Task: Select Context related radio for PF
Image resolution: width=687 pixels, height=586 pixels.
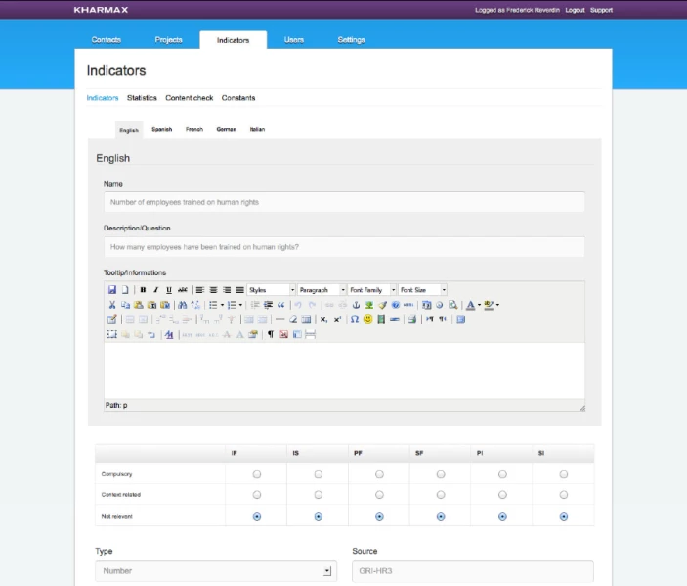Action: (x=379, y=494)
